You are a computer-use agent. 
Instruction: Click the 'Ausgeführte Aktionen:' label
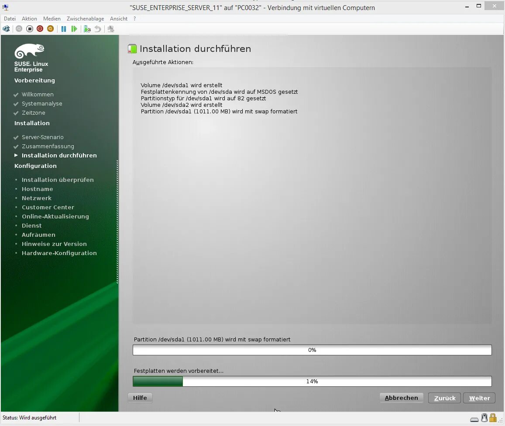(x=163, y=62)
